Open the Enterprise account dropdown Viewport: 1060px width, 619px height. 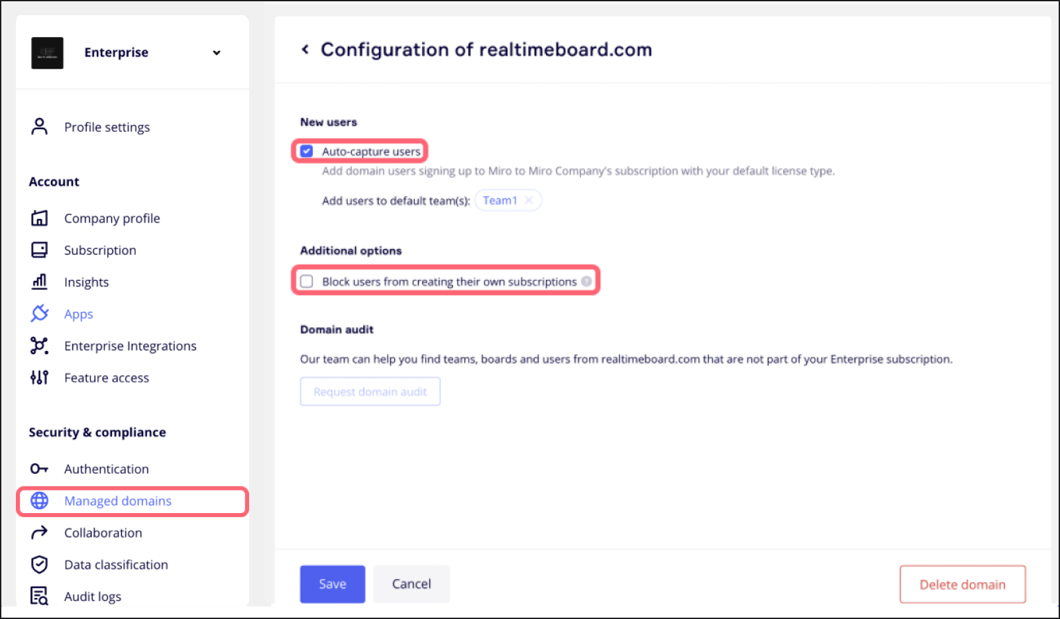[x=217, y=52]
